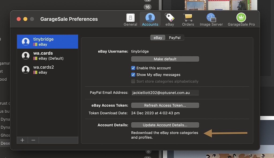Select the wa.cards2 account
The image size is (274, 158).
point(48,70)
